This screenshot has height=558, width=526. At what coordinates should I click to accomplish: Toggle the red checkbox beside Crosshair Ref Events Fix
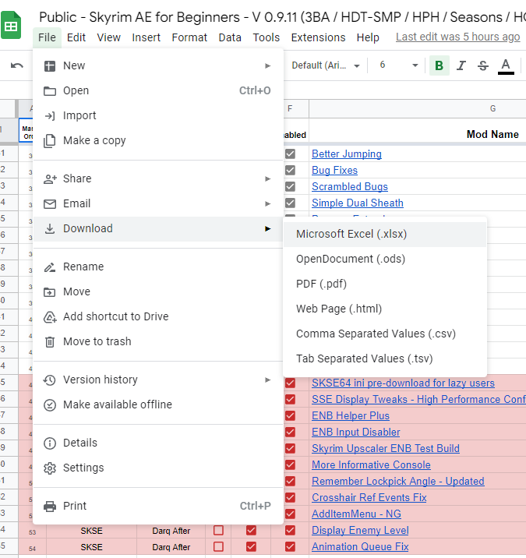(x=290, y=497)
